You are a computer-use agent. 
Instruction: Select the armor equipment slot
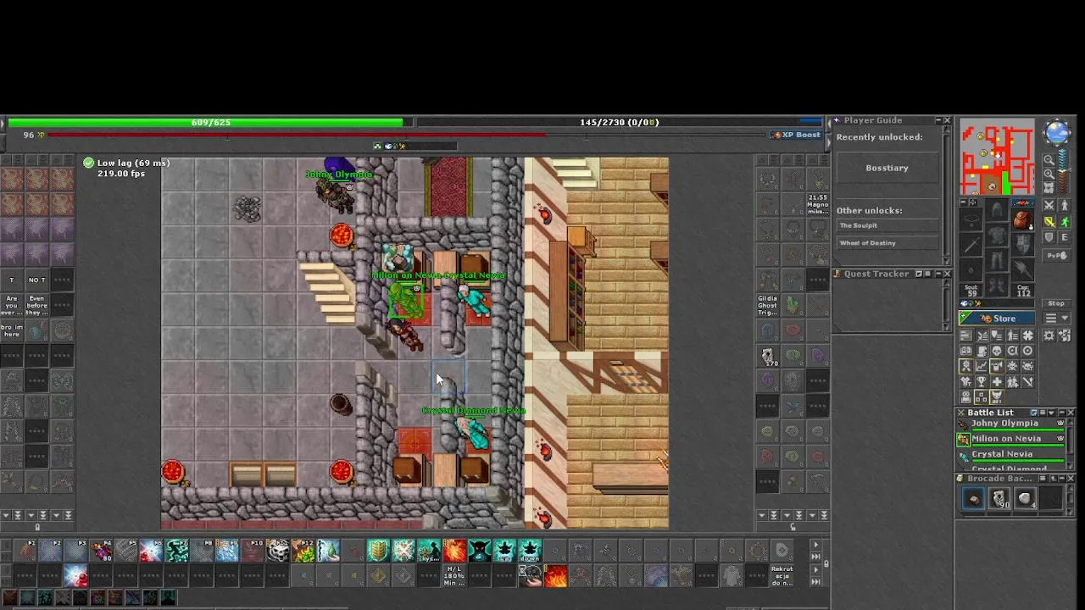click(x=996, y=235)
